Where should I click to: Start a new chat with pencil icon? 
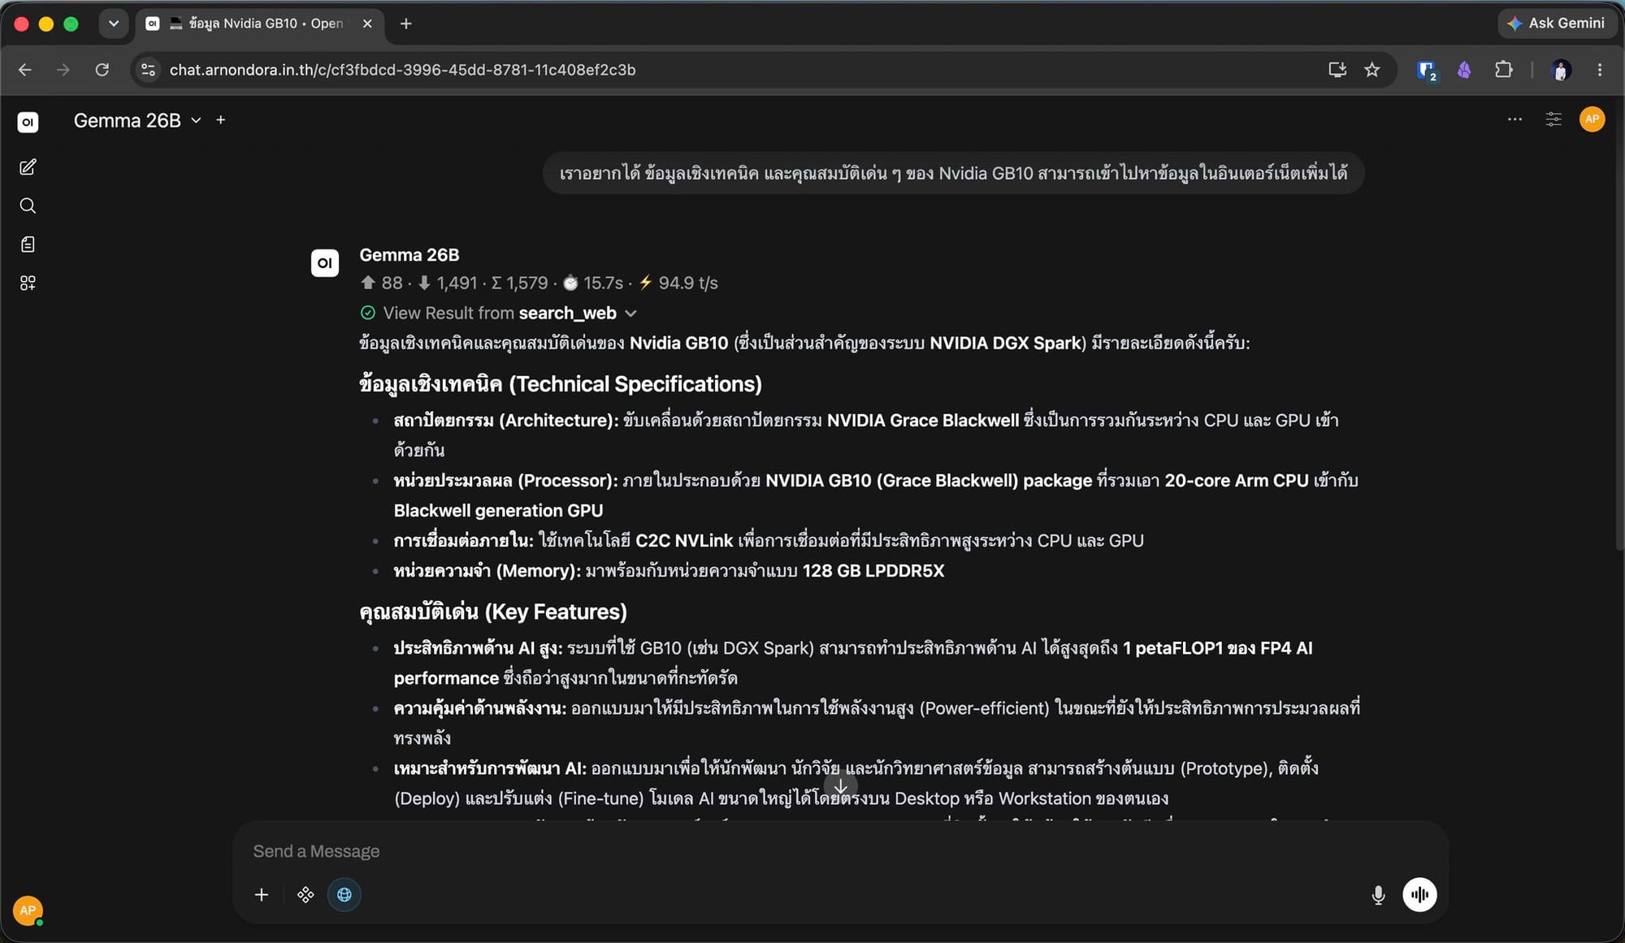coord(28,167)
